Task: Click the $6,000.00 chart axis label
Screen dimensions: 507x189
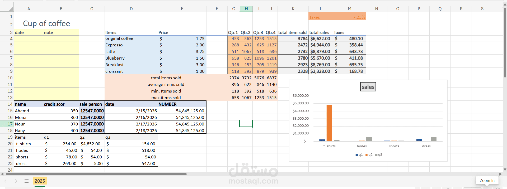Action: tap(301, 95)
